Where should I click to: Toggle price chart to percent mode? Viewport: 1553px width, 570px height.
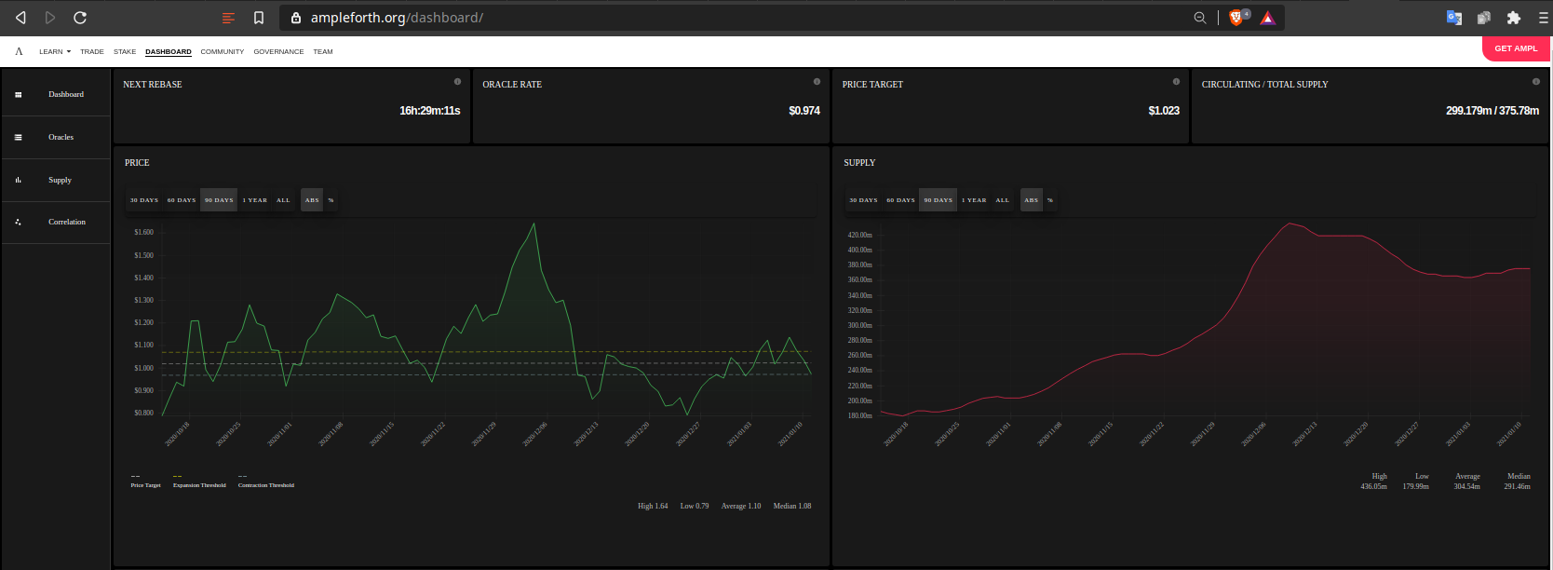tap(331, 200)
